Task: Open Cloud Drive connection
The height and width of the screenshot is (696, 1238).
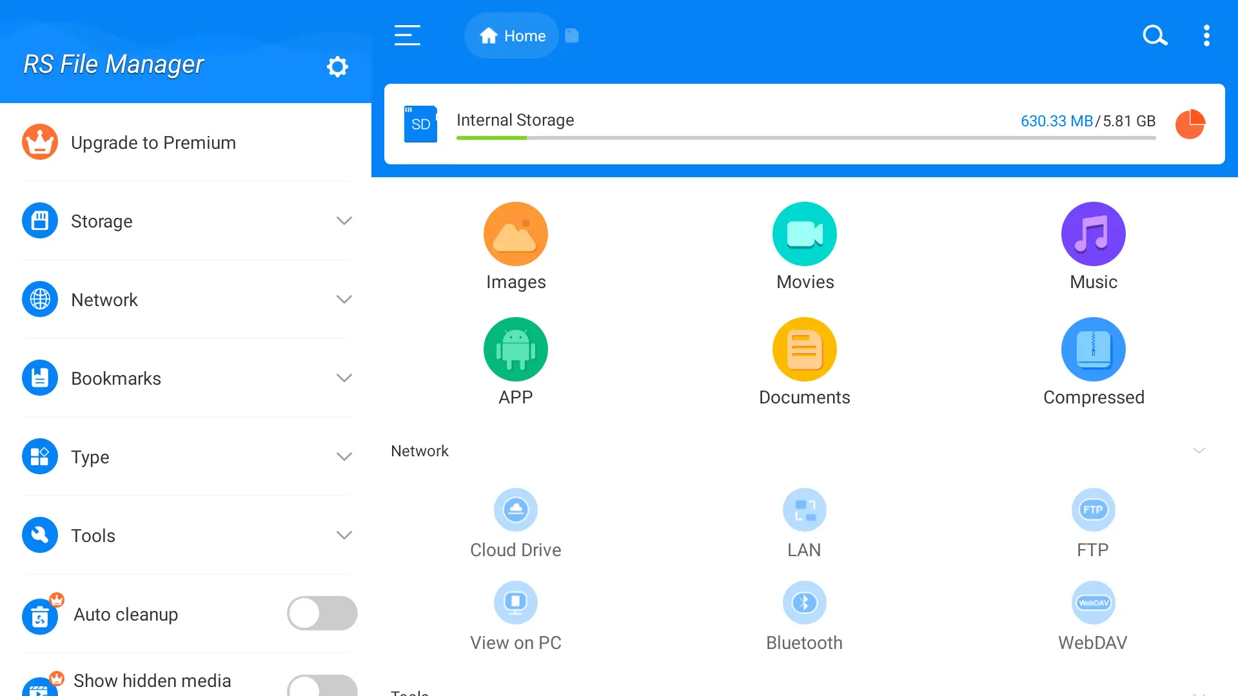Action: tap(515, 523)
